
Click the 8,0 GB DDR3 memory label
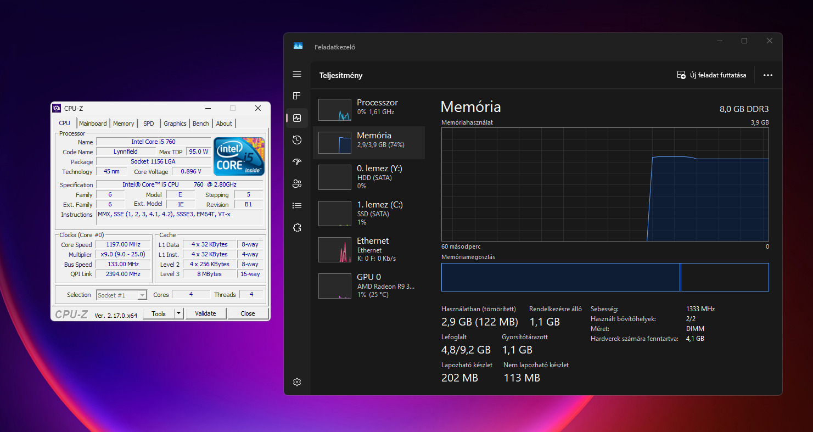(x=744, y=109)
